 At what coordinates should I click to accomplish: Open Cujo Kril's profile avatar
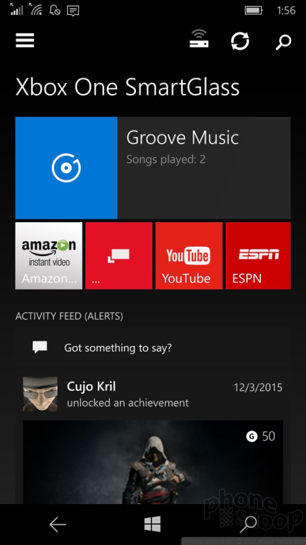click(x=40, y=394)
